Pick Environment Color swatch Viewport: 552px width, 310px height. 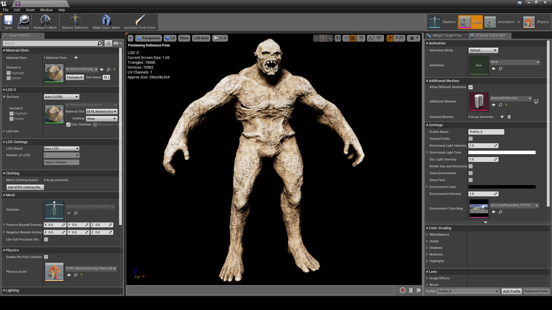click(502, 187)
